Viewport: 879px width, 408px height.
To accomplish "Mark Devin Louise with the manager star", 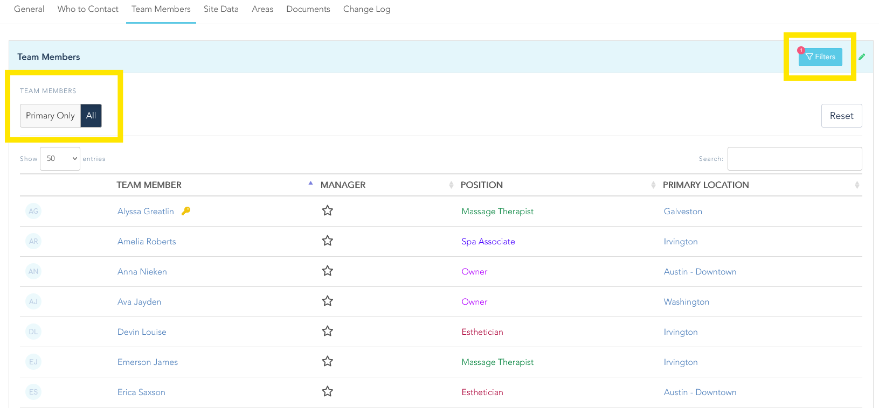I will [x=327, y=332].
